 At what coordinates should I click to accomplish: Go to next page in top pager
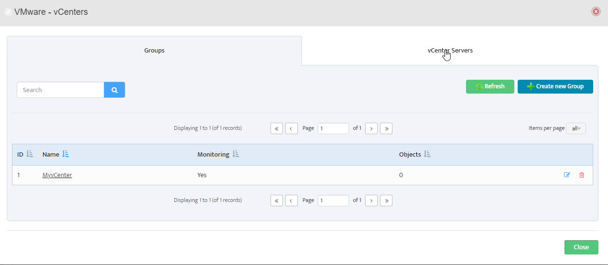point(371,128)
